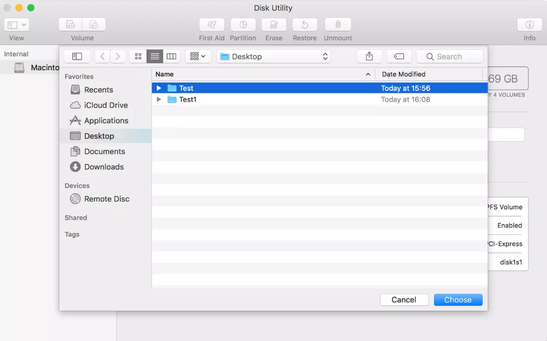
Task: Expand the Test1 folder disclosure triangle
Action: pos(159,100)
